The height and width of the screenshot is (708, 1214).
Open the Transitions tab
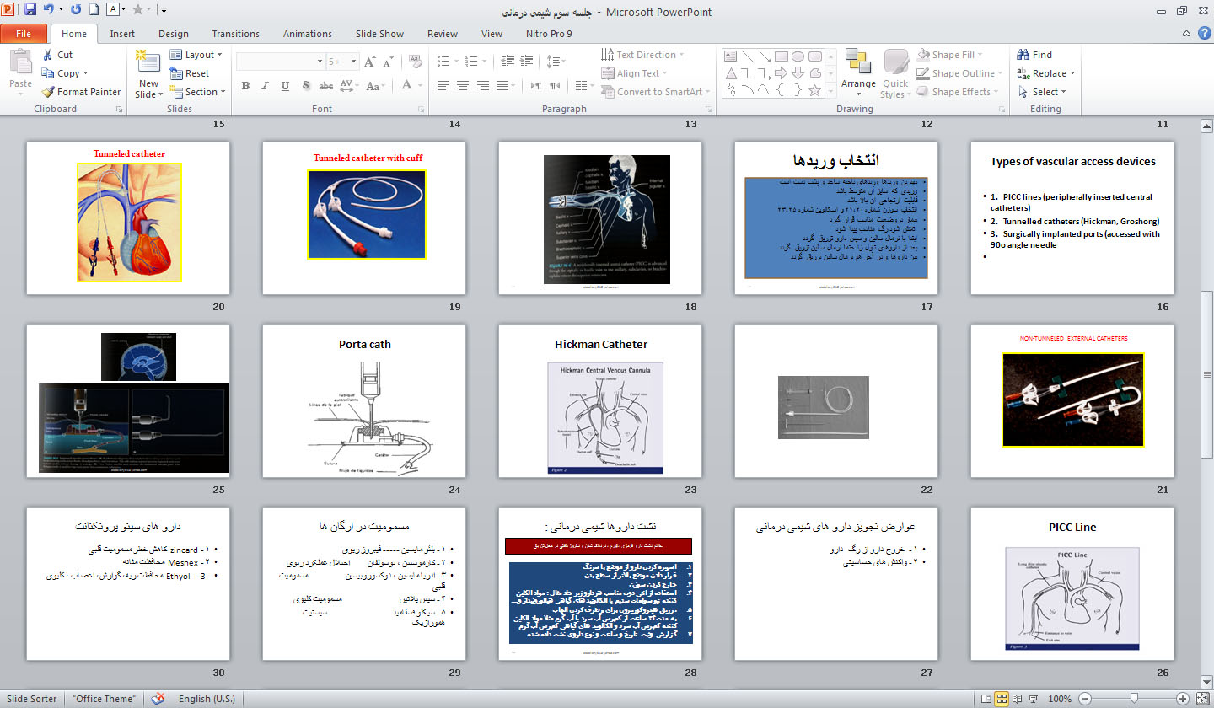click(235, 34)
